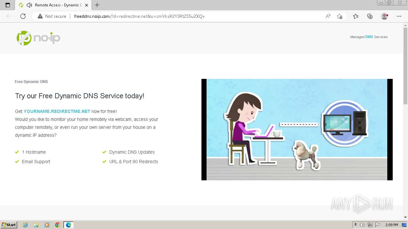Click the checkmark beside URL & Port 80 Redirects
Viewport: 408px width, 229px height.
pyautogui.click(x=104, y=162)
